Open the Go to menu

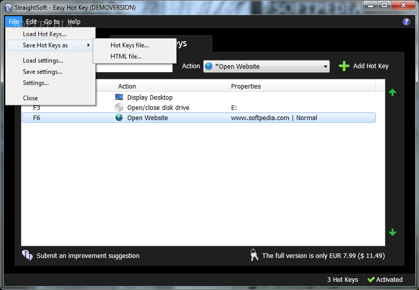click(x=52, y=22)
